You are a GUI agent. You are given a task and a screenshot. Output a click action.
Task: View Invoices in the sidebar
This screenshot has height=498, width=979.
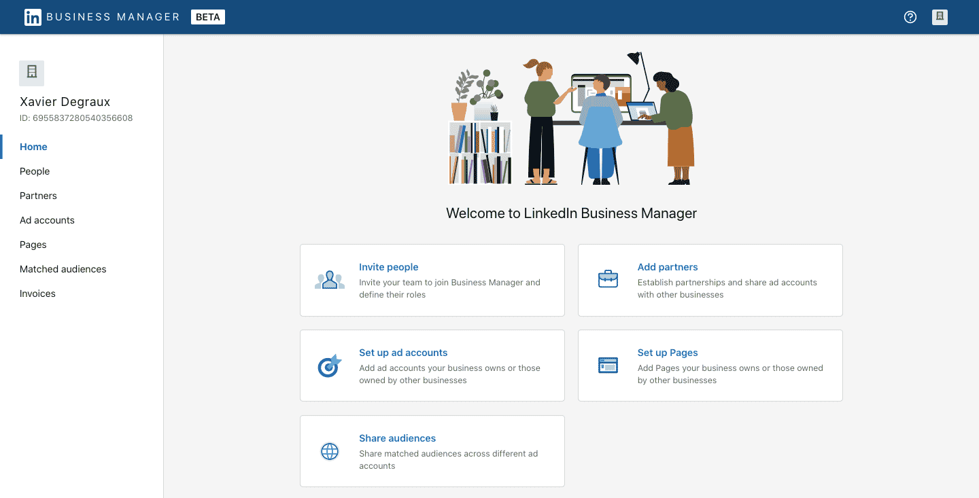point(37,294)
